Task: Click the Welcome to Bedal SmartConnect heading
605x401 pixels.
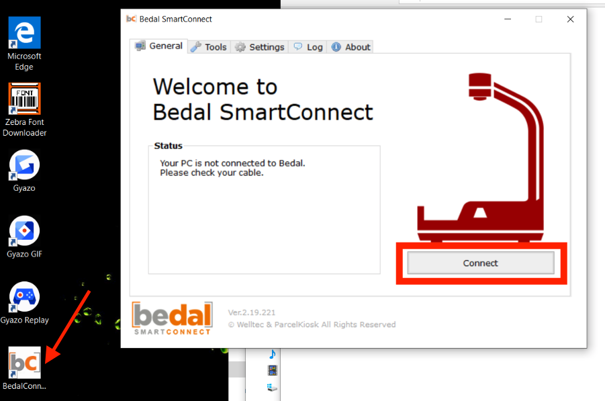Action: click(x=263, y=99)
